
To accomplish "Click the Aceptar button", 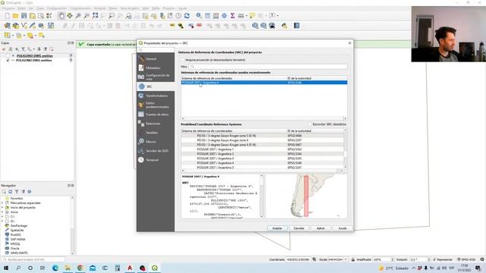I will pos(277,228).
